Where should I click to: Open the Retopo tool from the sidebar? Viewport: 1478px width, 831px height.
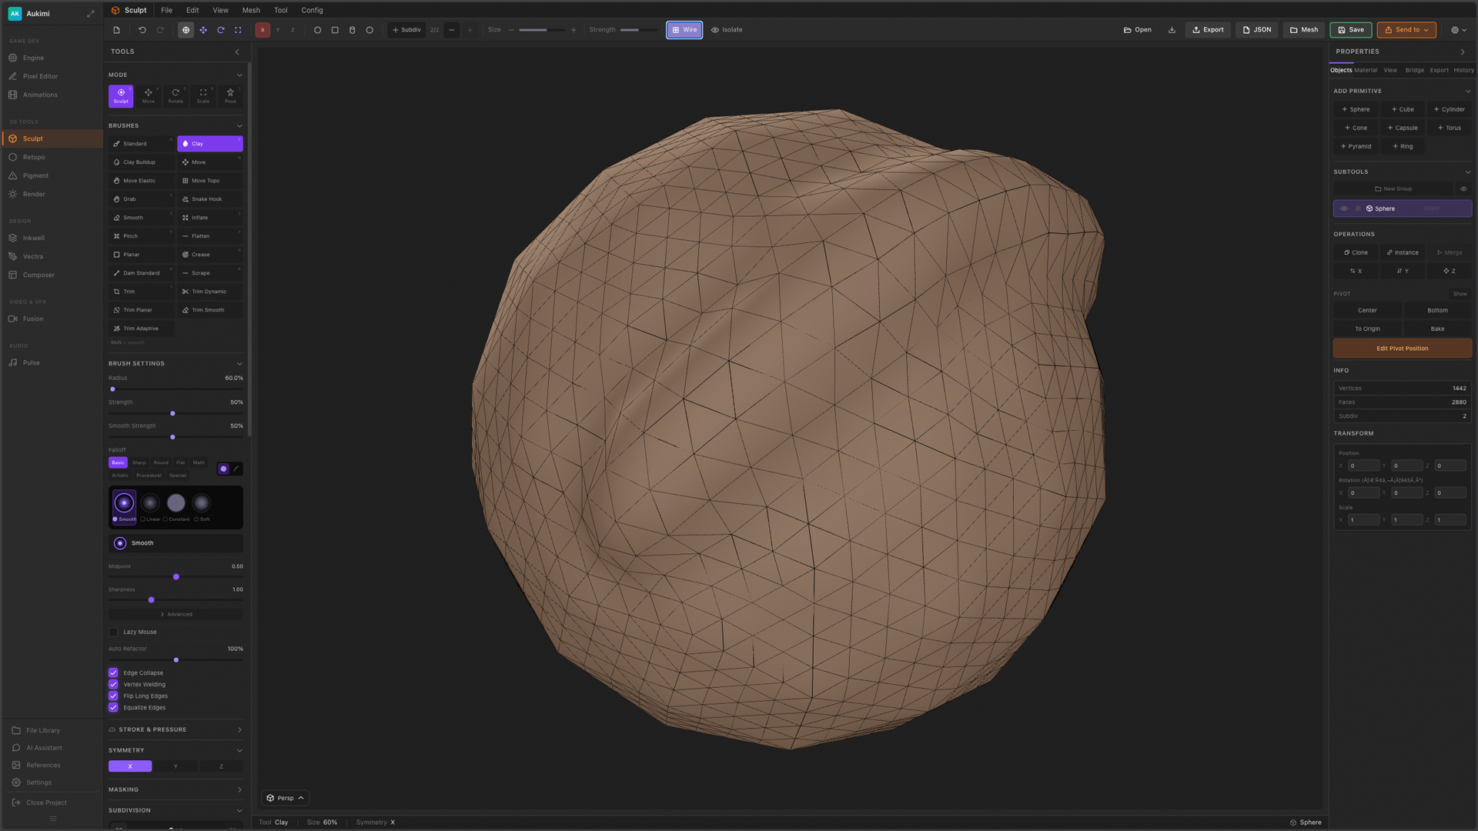tap(34, 157)
